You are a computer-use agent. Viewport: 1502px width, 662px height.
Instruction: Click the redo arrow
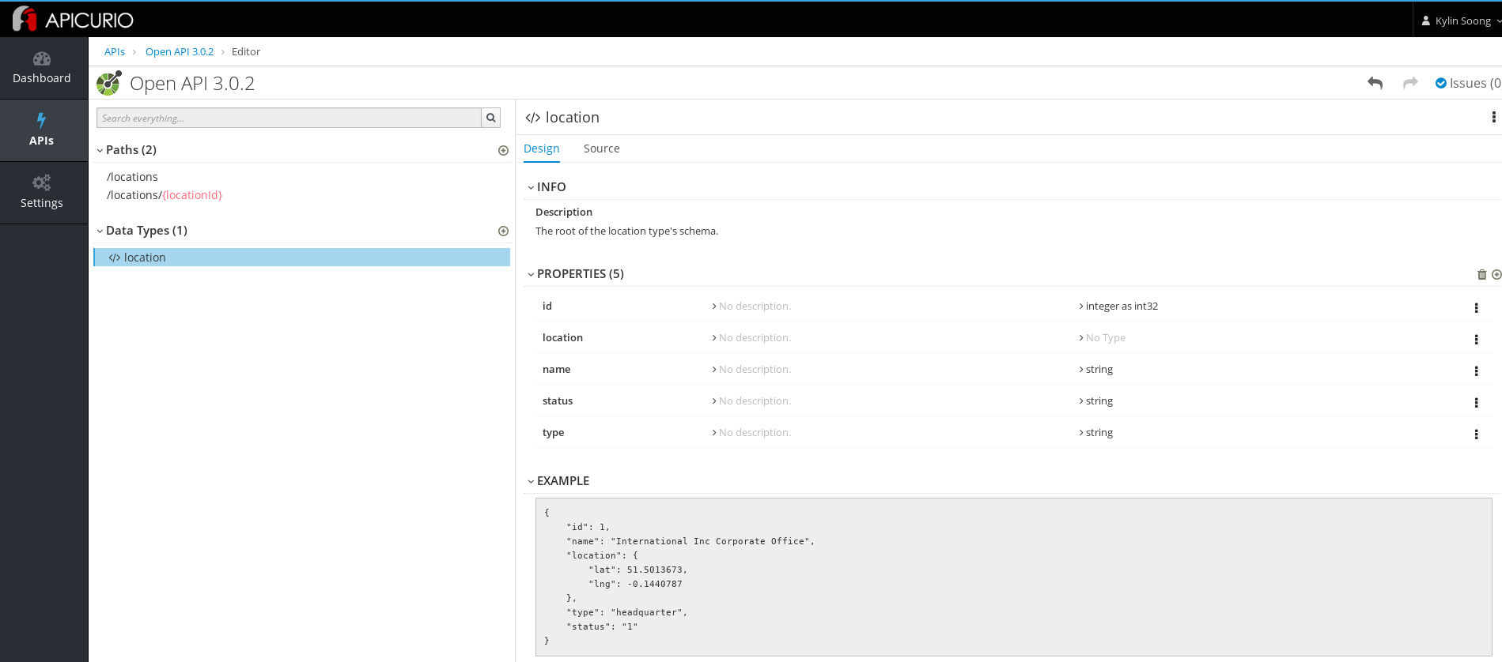coord(1410,83)
